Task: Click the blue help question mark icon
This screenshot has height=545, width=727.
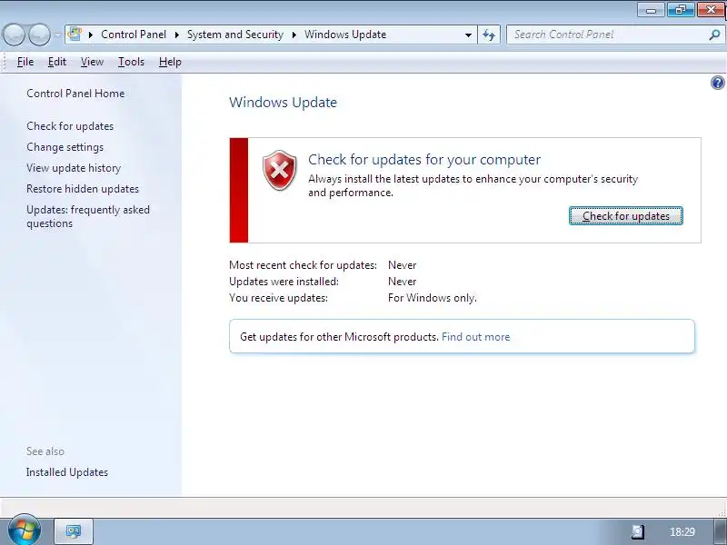Action: 717,83
